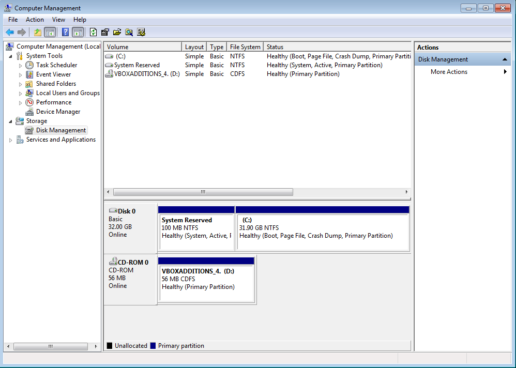The height and width of the screenshot is (368, 516).
Task: Select the VBOXADDITIONS_4. 56 MB CDFS partition block
Action: (206, 280)
